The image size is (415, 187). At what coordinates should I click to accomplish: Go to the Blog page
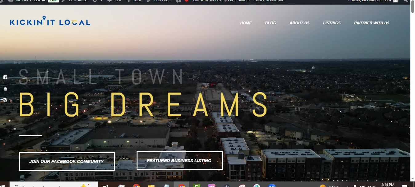(270, 23)
